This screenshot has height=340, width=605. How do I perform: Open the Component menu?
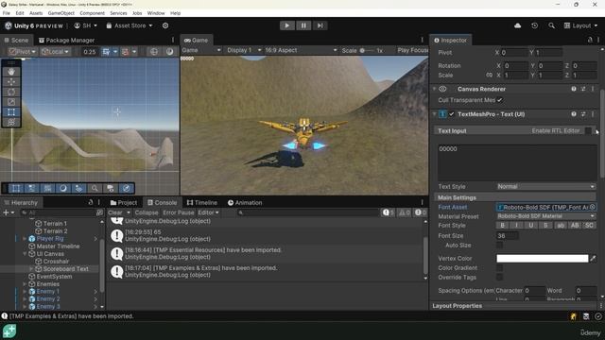tap(92, 13)
